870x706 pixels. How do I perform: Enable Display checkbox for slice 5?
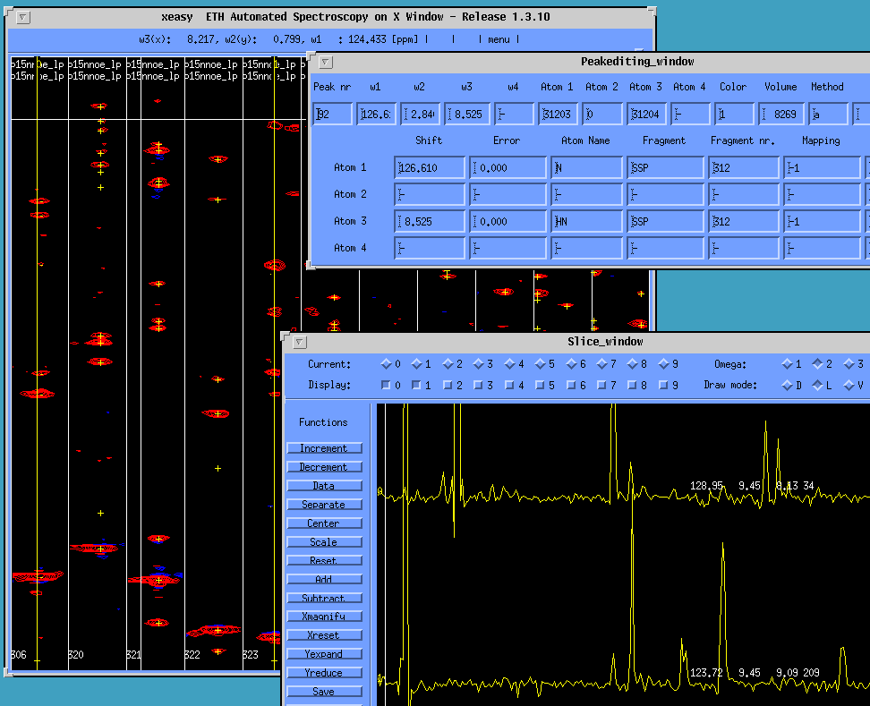click(x=540, y=385)
